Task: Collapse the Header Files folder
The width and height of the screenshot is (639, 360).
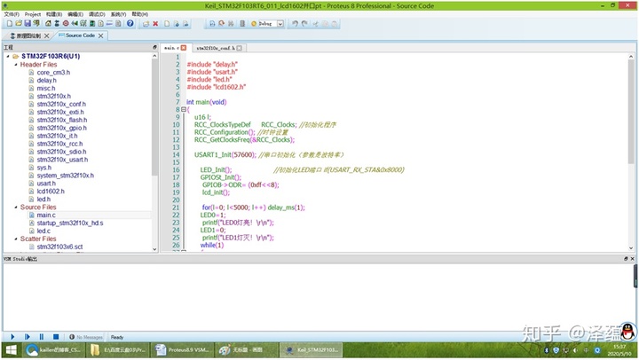Action: click(x=16, y=65)
